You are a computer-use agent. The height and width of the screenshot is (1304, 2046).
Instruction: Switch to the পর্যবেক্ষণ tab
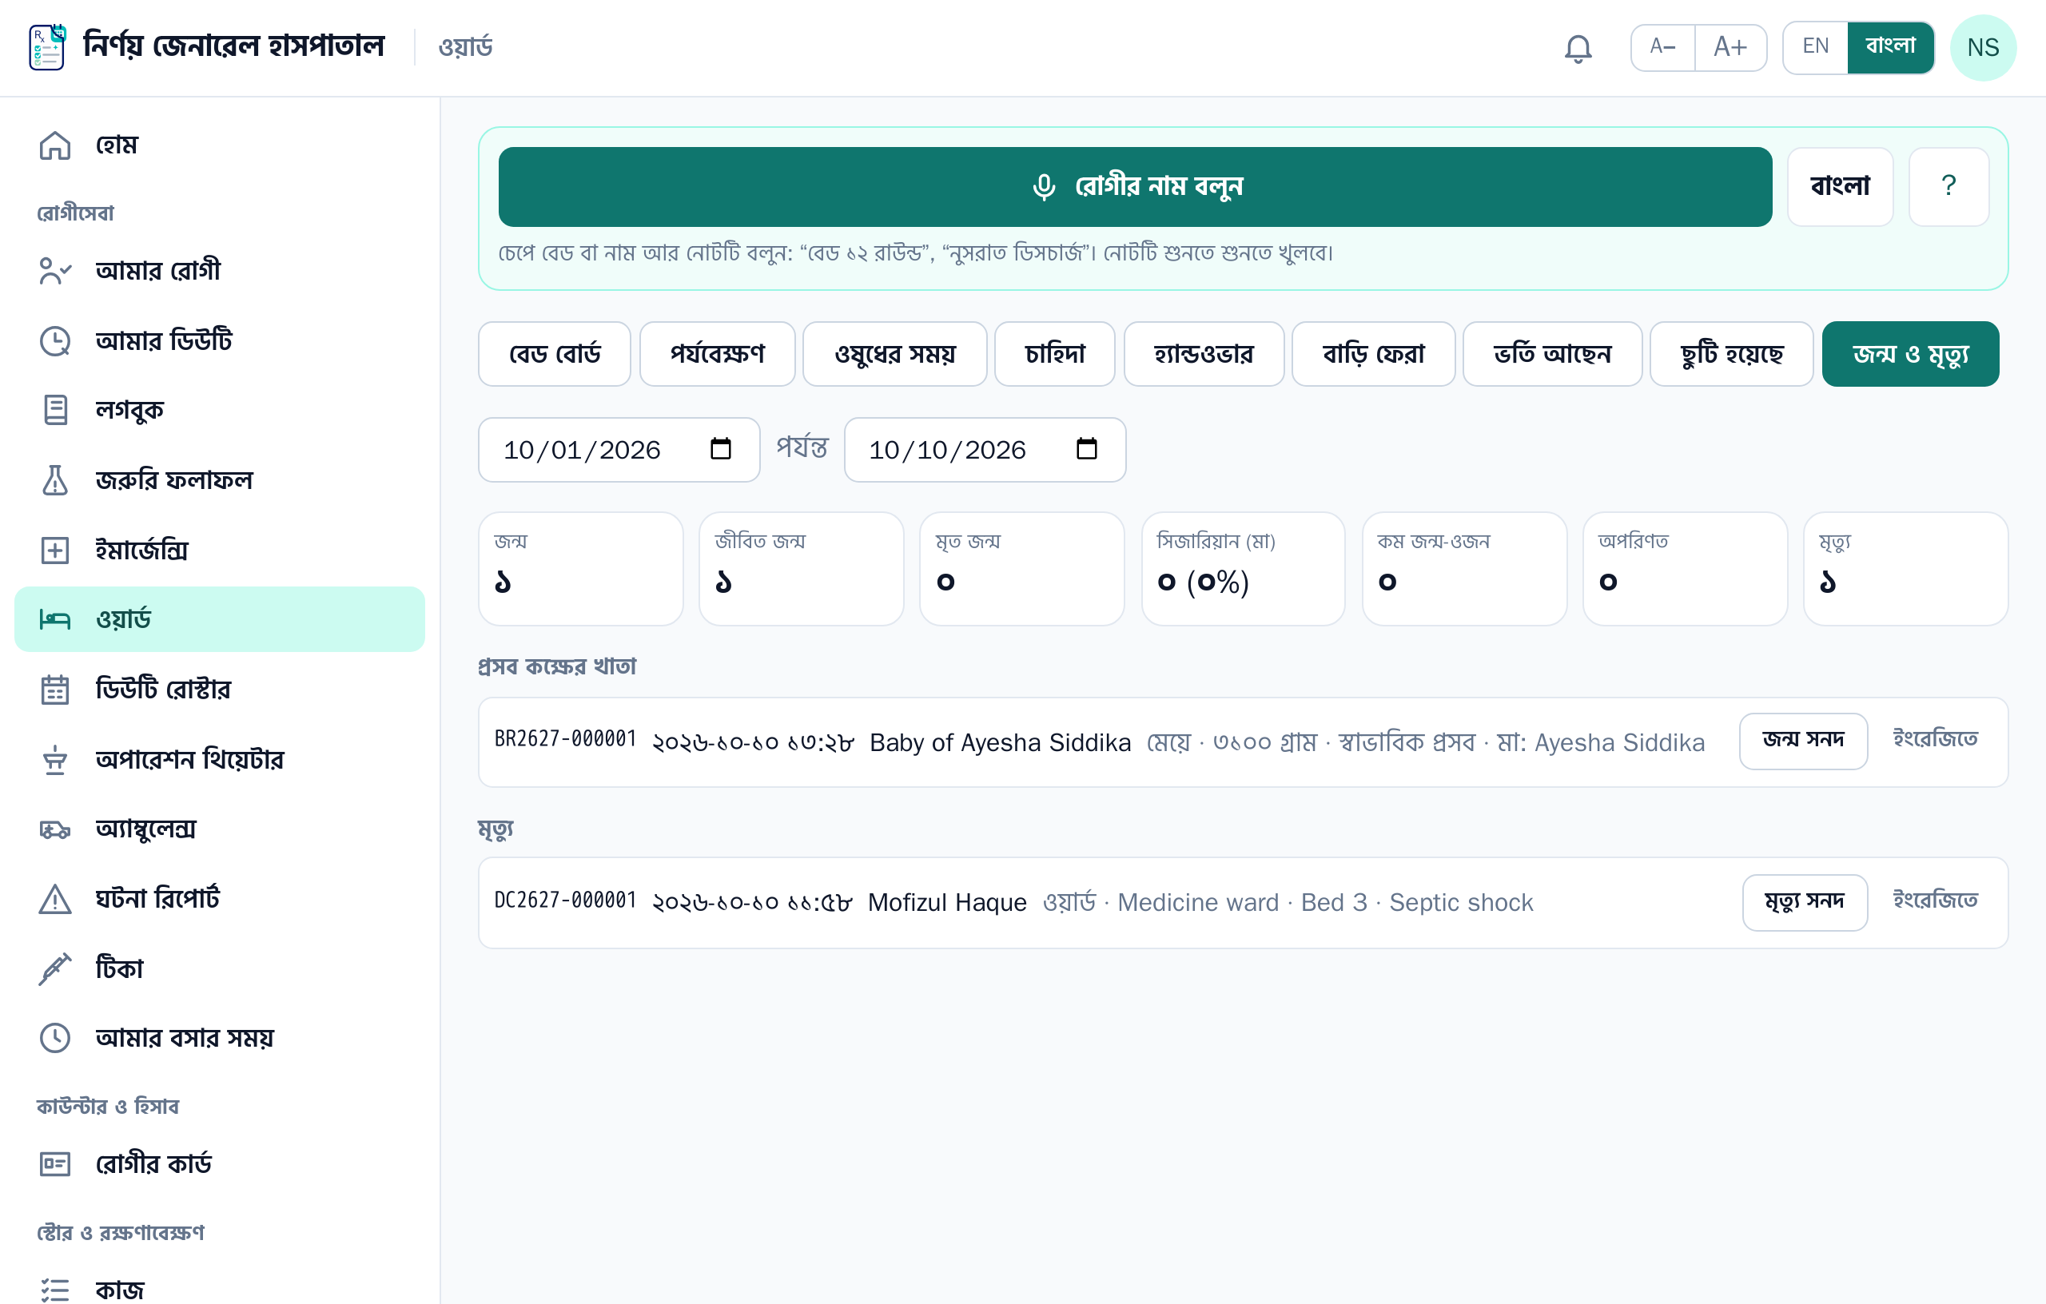(x=717, y=354)
